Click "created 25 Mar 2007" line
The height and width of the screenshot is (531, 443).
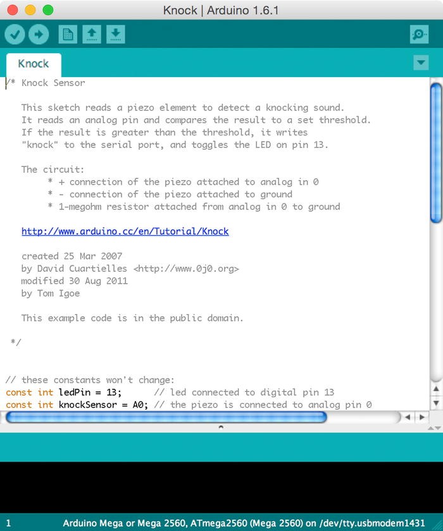coord(72,256)
